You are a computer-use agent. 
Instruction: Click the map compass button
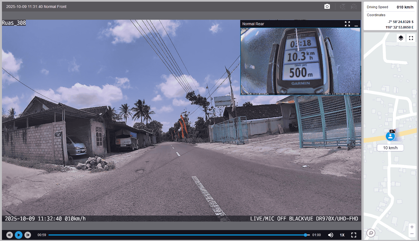point(371,233)
